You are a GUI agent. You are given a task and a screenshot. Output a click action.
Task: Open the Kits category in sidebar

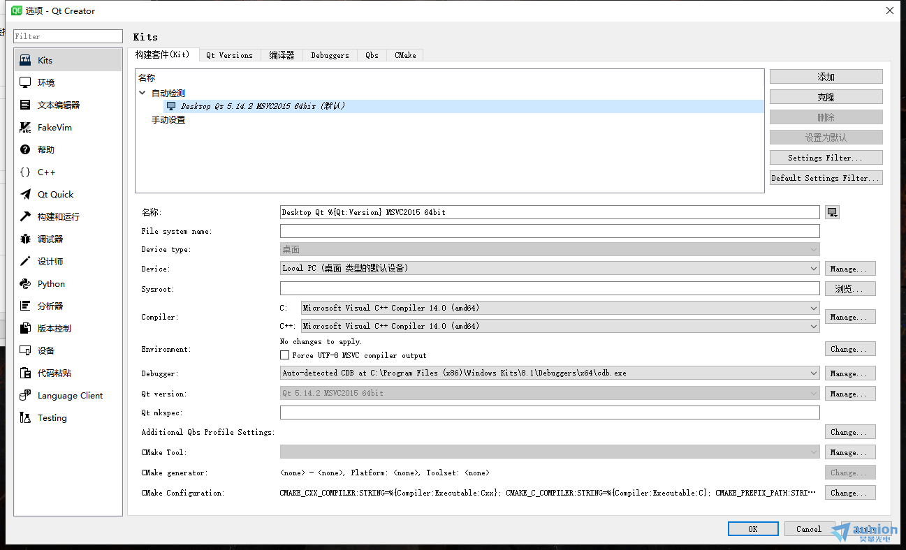click(68, 60)
